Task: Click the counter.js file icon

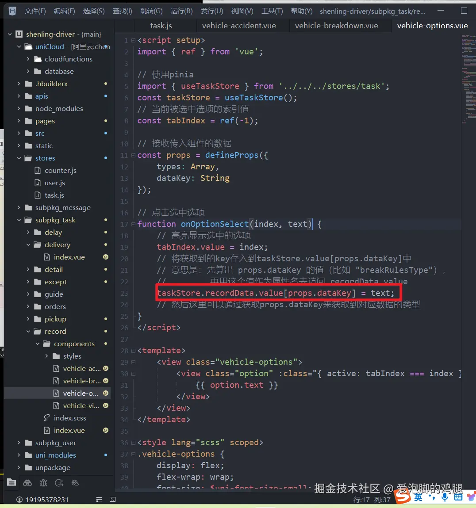Action: (38, 170)
